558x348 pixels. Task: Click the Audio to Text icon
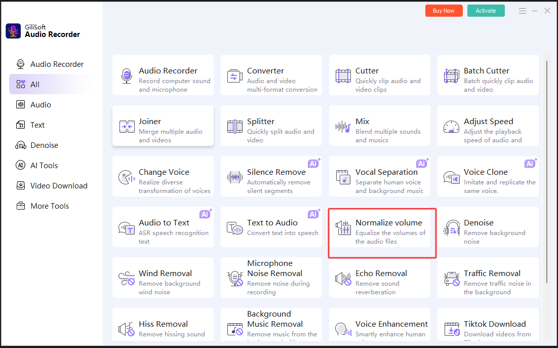click(x=126, y=228)
